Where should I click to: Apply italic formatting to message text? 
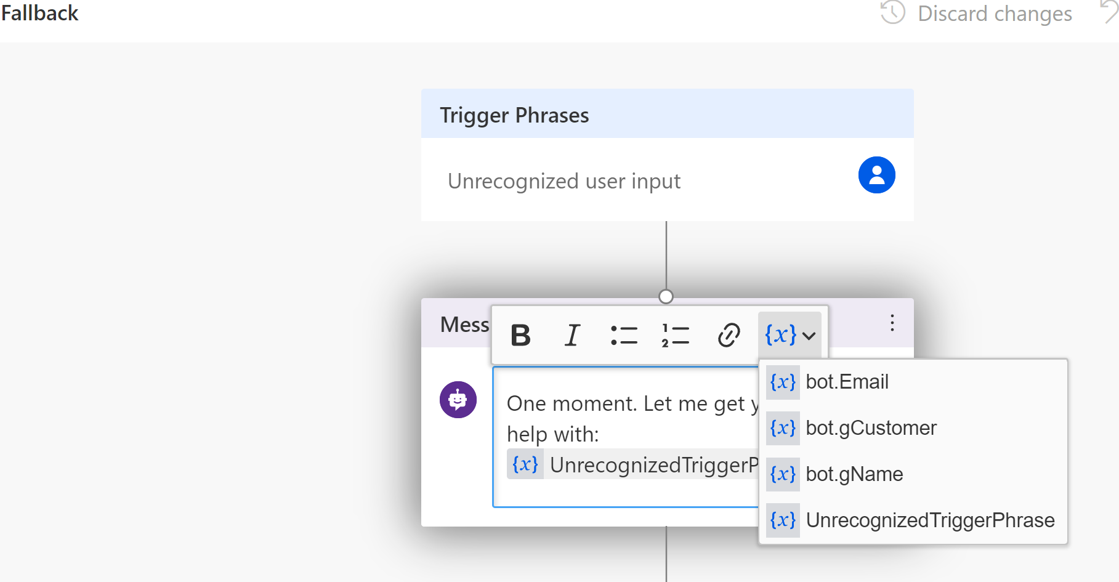pyautogui.click(x=572, y=336)
